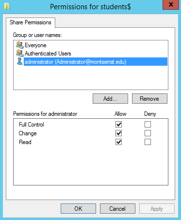Select Everyone in the group list
Screen dimensions: 181x220
click(35, 45)
